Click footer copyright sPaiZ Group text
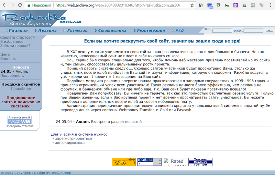Viewport: 275px width, 177px height. pyautogui.click(x=36, y=173)
